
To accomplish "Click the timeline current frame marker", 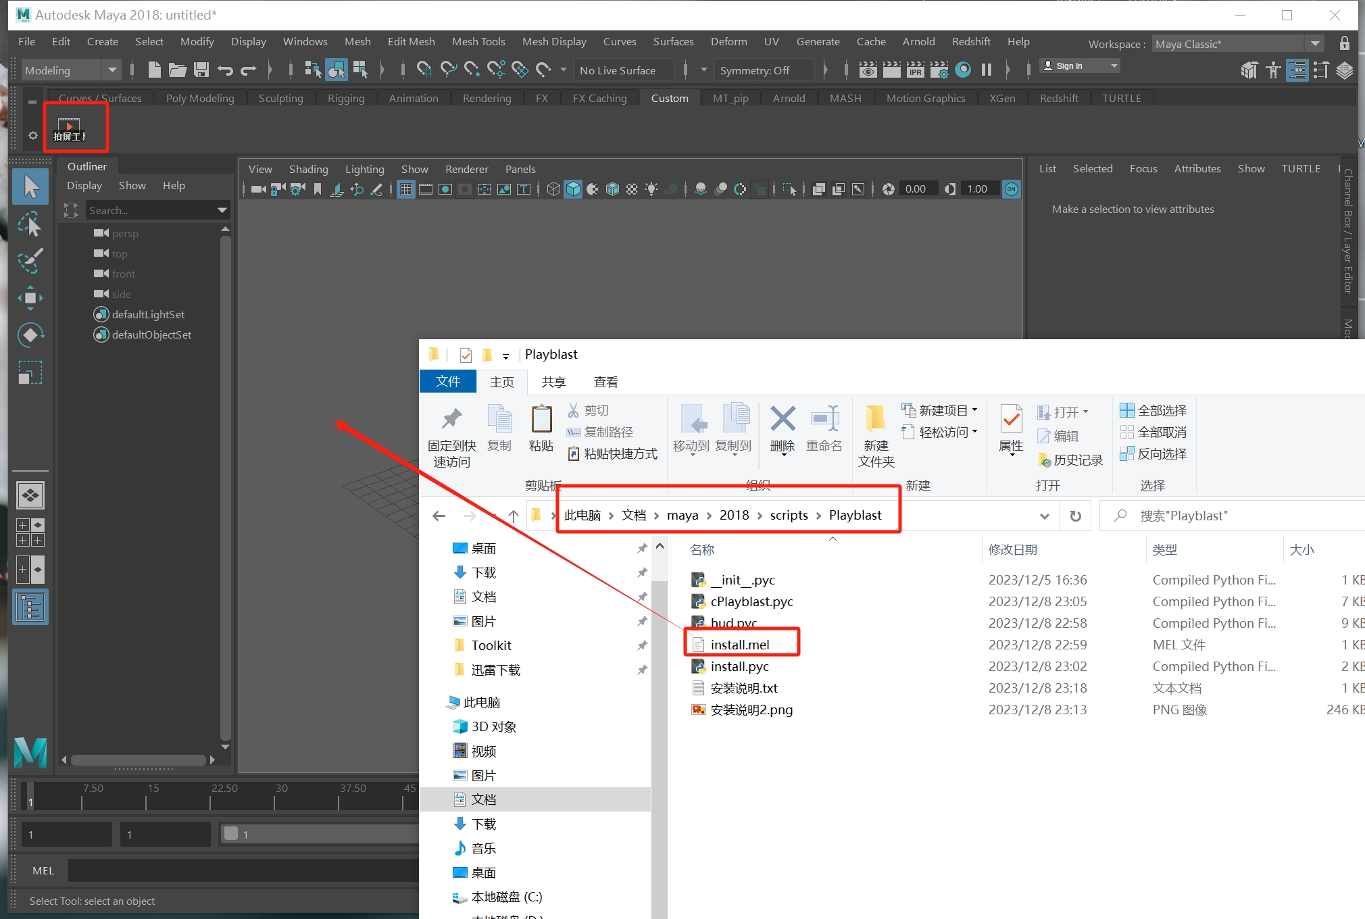I will point(30,796).
